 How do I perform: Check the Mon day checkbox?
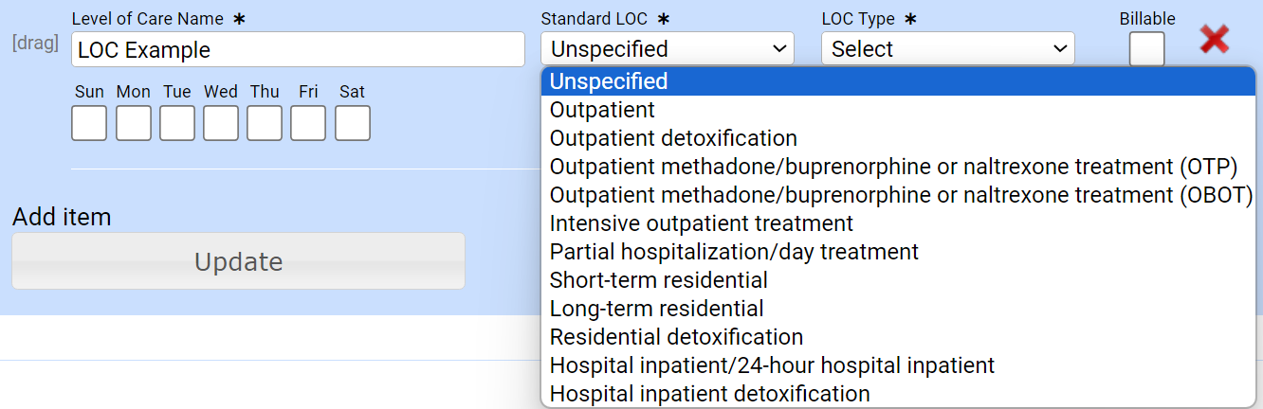134,123
